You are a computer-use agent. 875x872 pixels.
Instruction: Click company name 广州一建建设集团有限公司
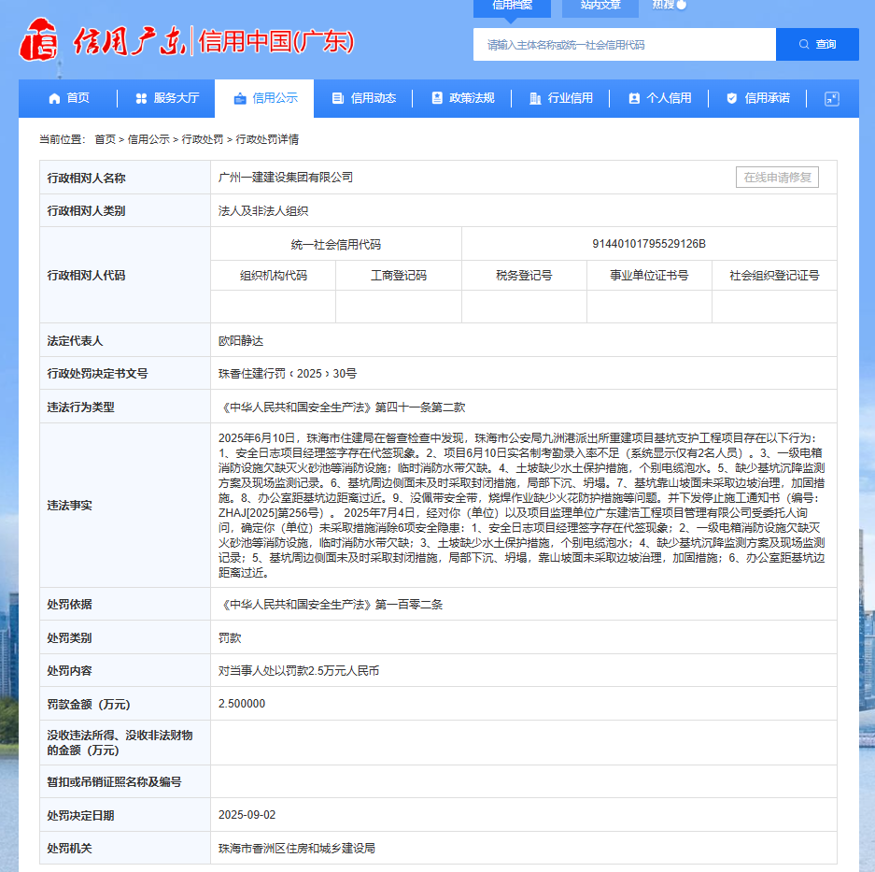[286, 178]
